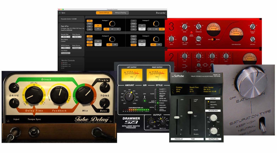Open the Host Mode Thunderbolt dropdown

pyautogui.click(x=65, y=53)
